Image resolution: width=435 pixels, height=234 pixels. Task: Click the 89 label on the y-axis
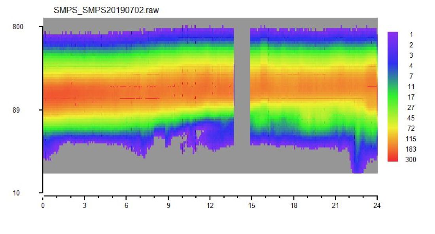click(16, 110)
